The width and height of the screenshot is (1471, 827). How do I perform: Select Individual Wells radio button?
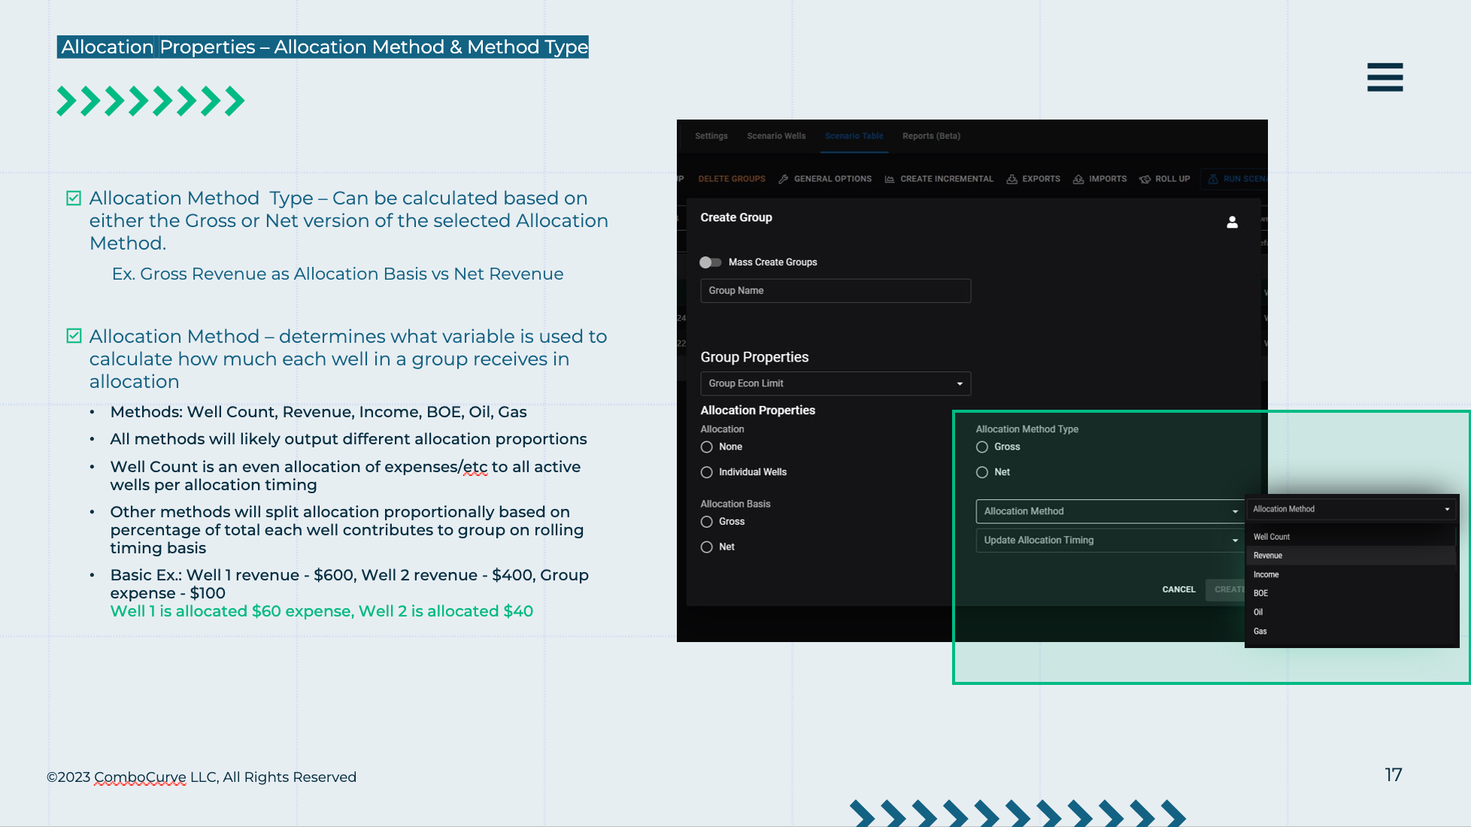[707, 472]
